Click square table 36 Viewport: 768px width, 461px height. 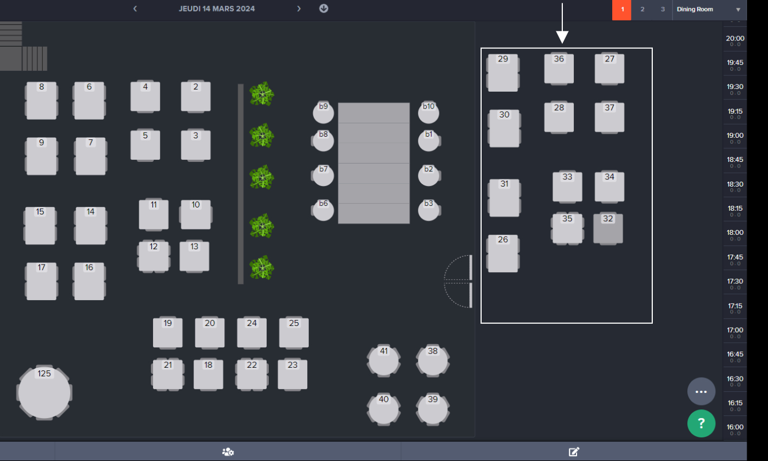[x=558, y=69]
